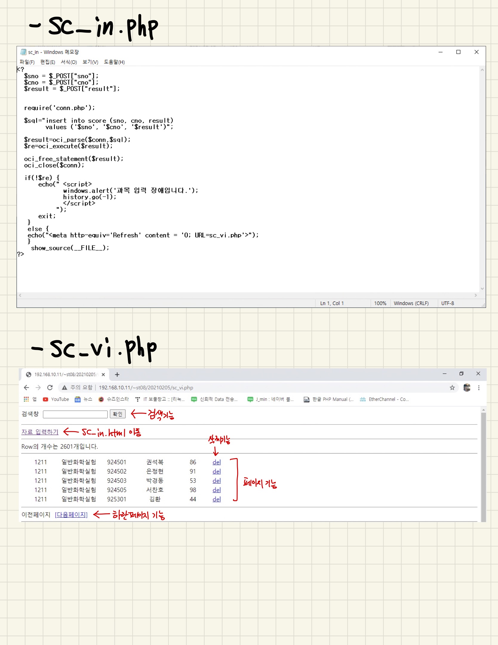498x645 pixels.
Task: Open the 앱 apps bookmark
Action: coord(30,399)
